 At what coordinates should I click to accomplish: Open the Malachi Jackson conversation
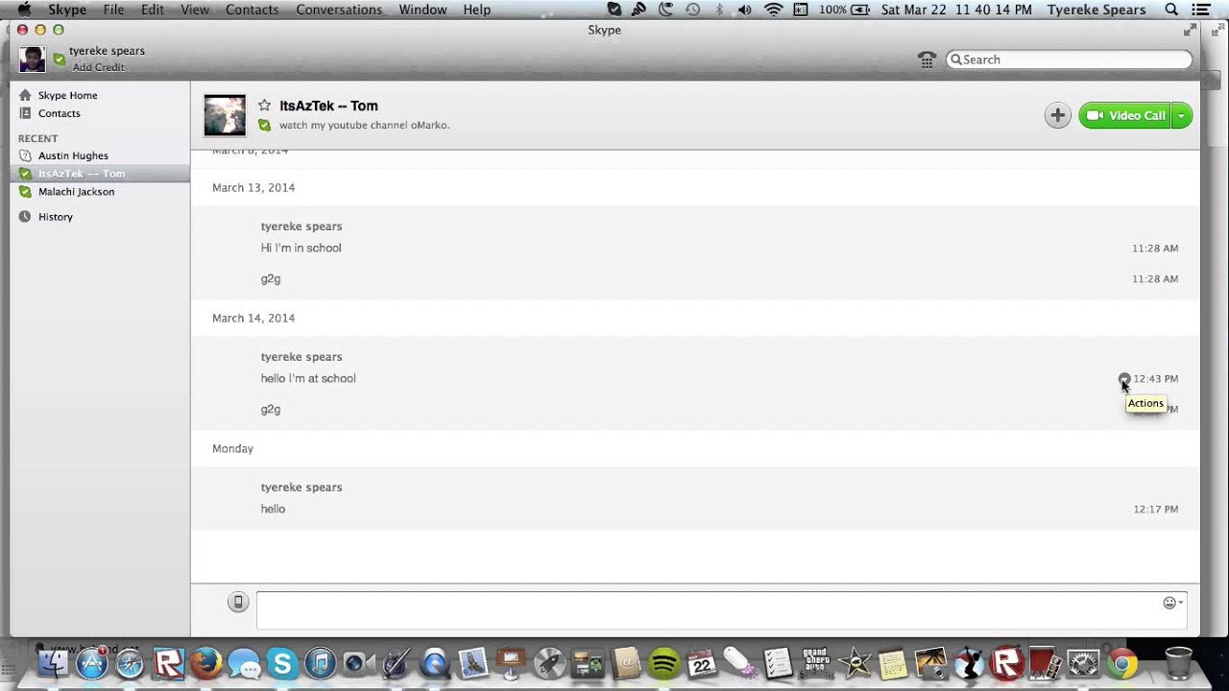(x=76, y=192)
